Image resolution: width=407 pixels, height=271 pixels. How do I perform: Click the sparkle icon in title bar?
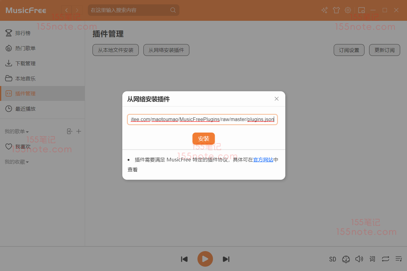click(x=324, y=10)
